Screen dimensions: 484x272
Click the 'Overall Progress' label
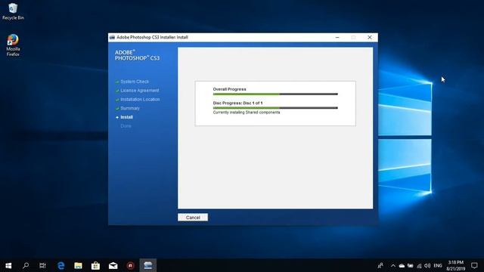tap(229, 89)
